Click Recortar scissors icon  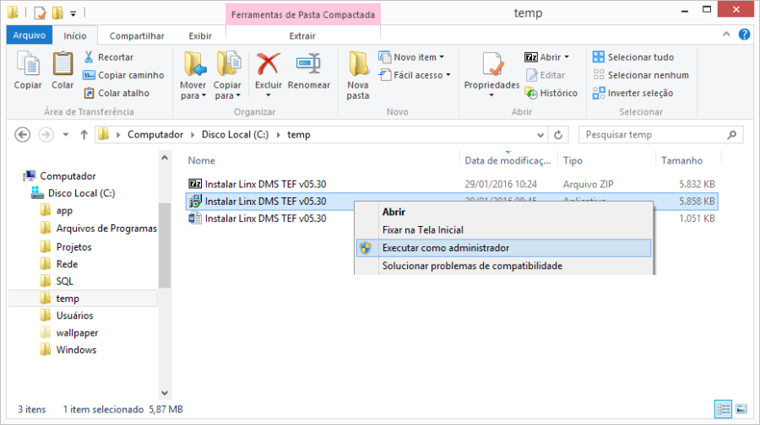[x=89, y=56]
